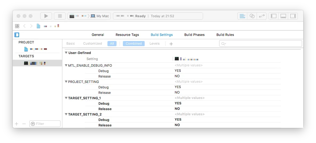Switch to Levels view
This screenshot has width=316, height=143.
(155, 43)
